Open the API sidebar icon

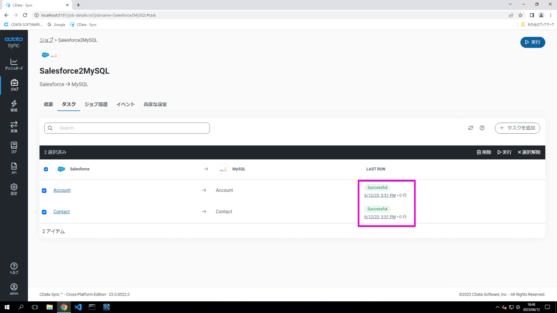pos(14,168)
